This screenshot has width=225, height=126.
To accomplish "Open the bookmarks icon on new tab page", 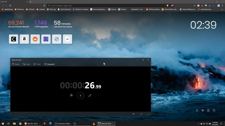I will tap(208, 110).
